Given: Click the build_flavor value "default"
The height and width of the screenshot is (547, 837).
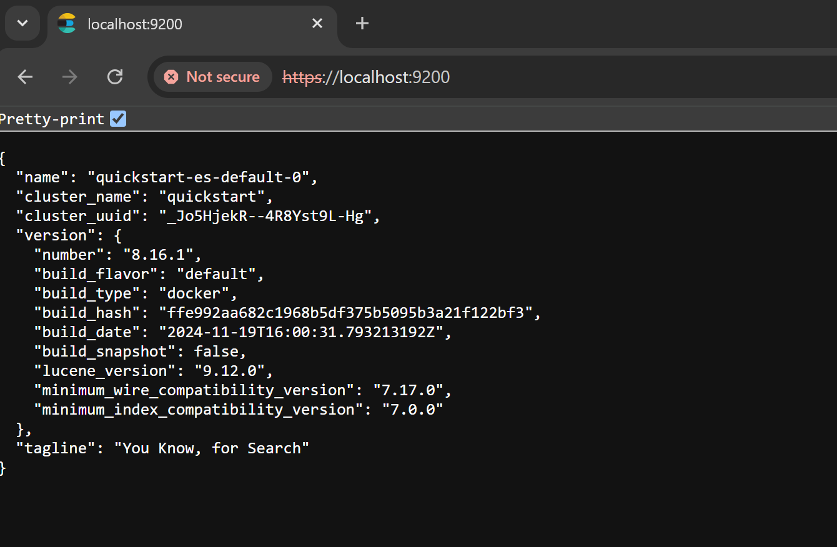Looking at the screenshot, I should click(x=216, y=274).
